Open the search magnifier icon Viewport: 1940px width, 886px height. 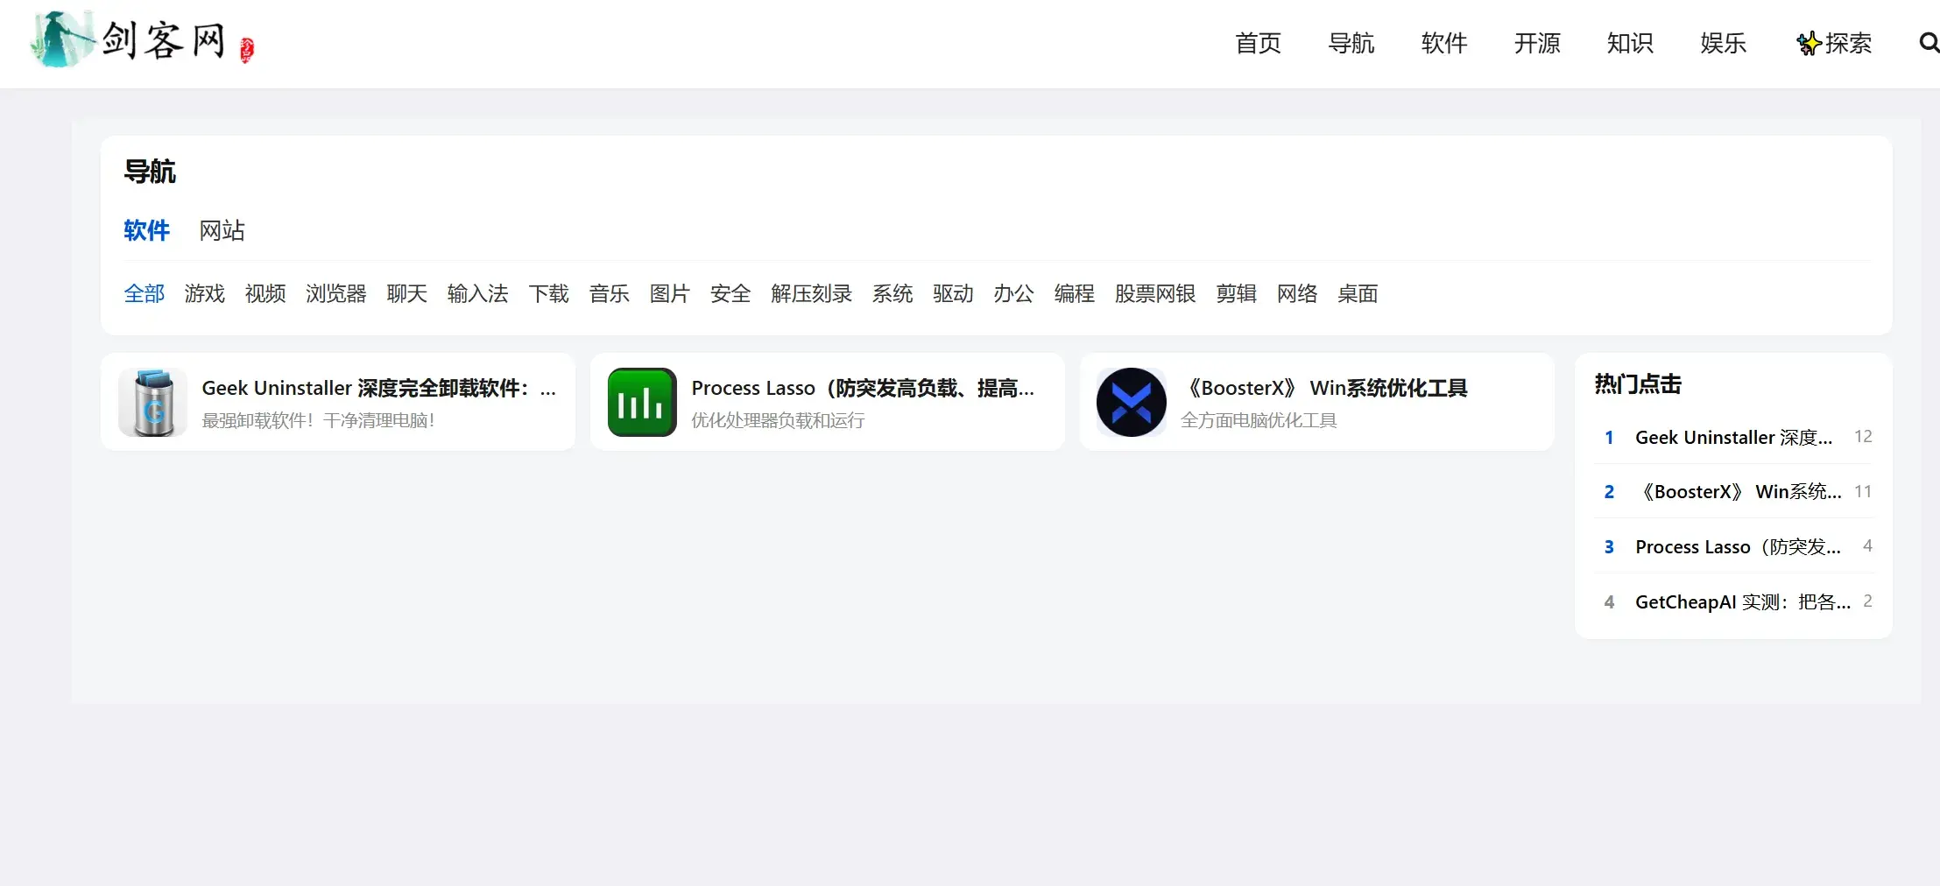click(1929, 42)
